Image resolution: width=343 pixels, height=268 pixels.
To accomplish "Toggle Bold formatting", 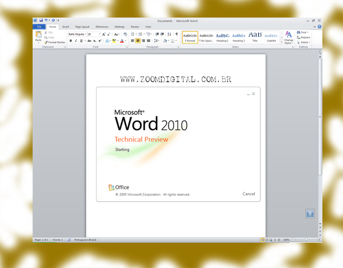I will [71, 41].
